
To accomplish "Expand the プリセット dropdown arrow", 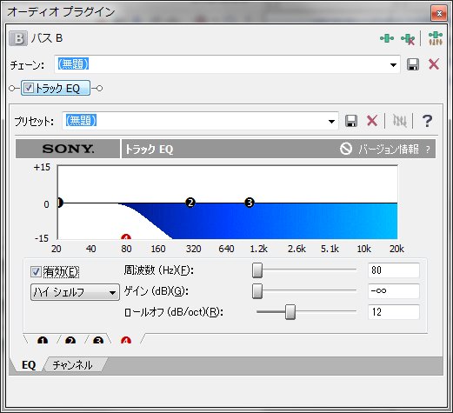I will click(331, 122).
